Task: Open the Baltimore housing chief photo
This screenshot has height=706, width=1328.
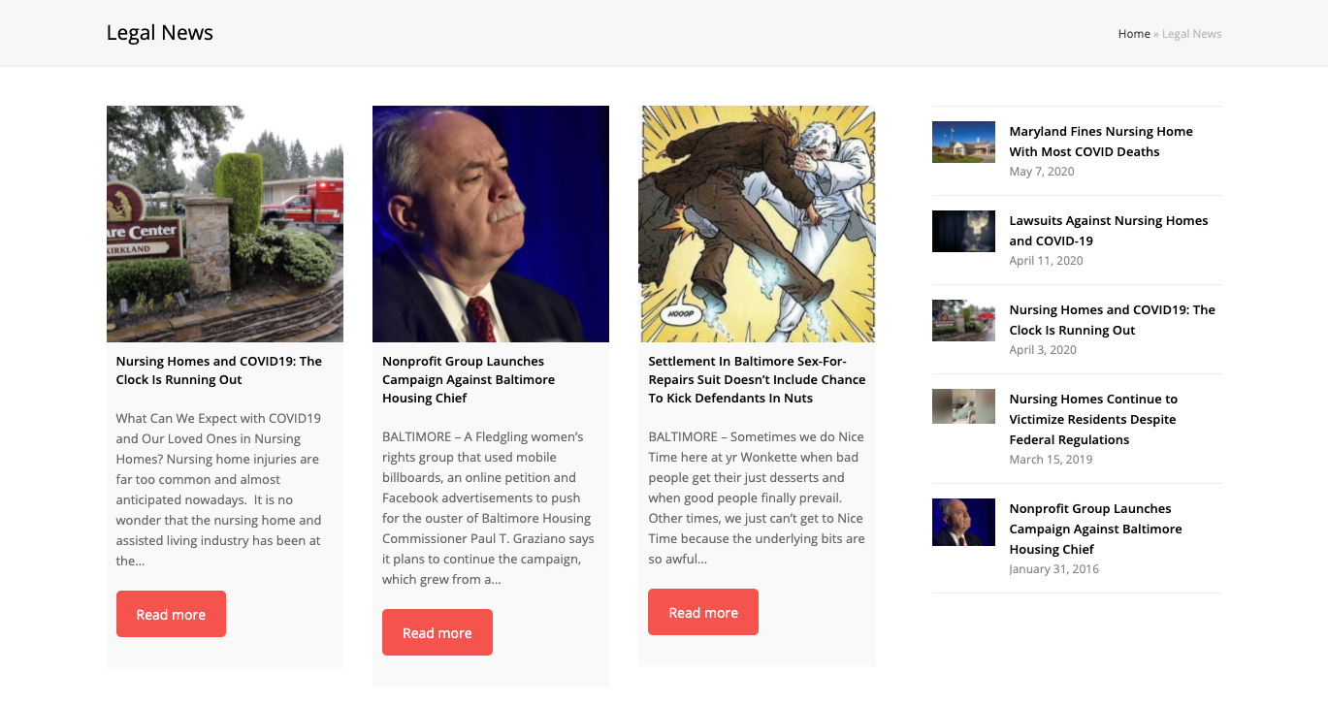Action: [x=491, y=224]
